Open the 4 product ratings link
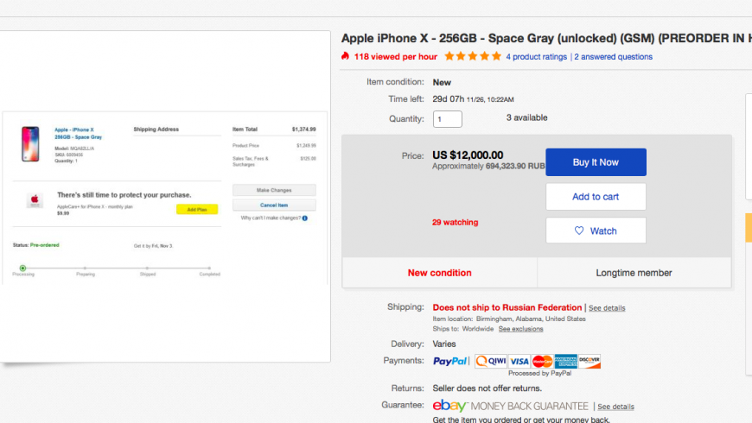 (536, 56)
